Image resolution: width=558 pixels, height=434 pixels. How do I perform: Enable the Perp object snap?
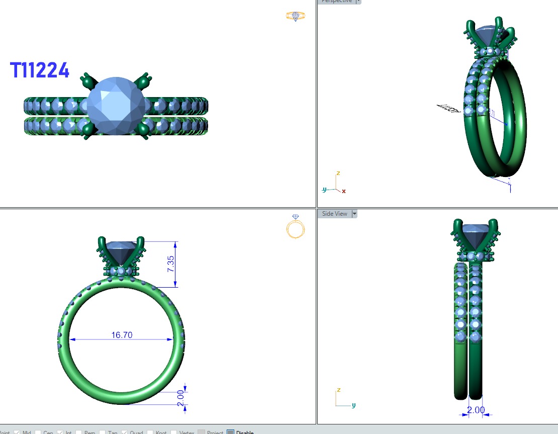78,432
